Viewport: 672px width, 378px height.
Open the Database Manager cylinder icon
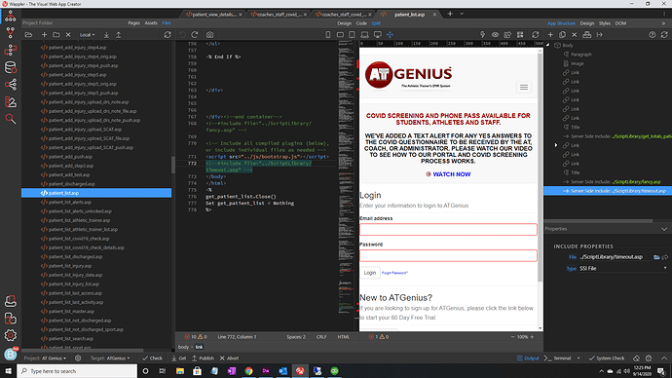pos(11,67)
